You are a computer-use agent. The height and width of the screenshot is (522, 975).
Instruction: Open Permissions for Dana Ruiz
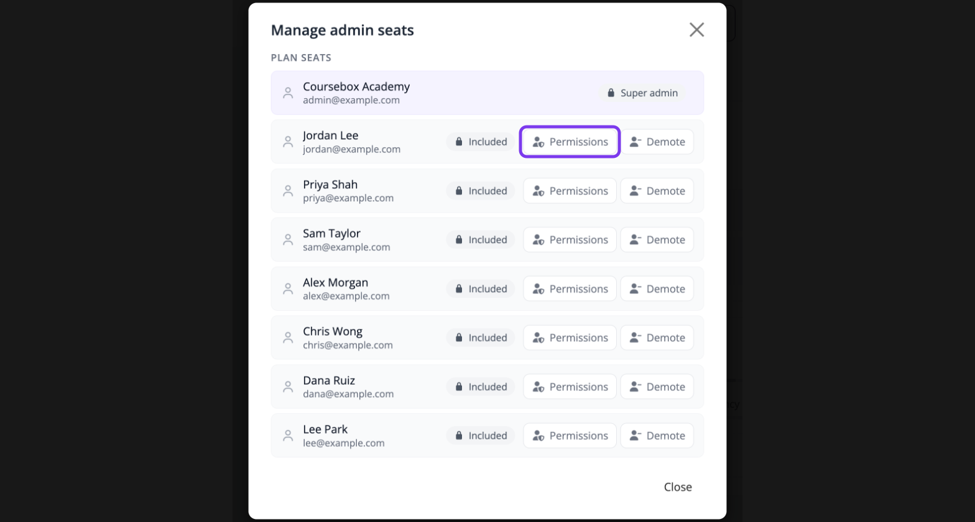(570, 387)
